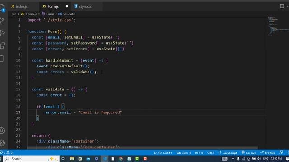This screenshot has height=162, width=289.
Task: Click the horizontal scrollbar in the editor
Action: coord(142,148)
